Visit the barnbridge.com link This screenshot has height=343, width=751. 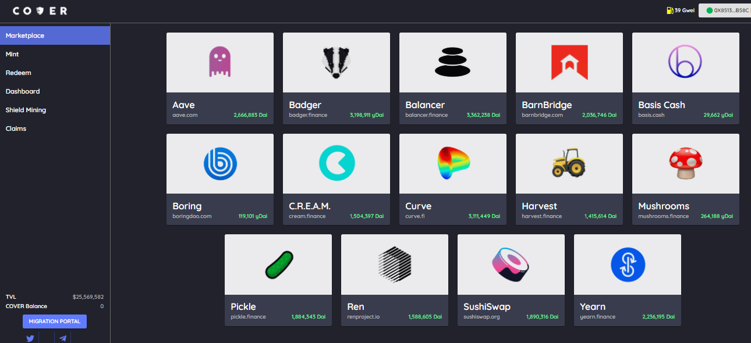click(x=542, y=115)
